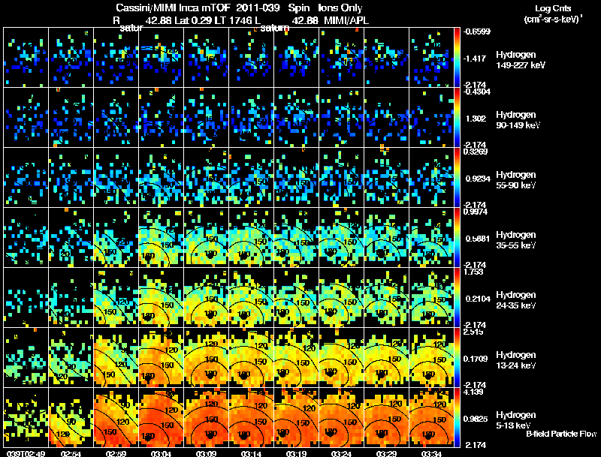Click the color bar beside Hydrogen 35-55 keV
The width and height of the screenshot is (601, 457).
(457, 238)
